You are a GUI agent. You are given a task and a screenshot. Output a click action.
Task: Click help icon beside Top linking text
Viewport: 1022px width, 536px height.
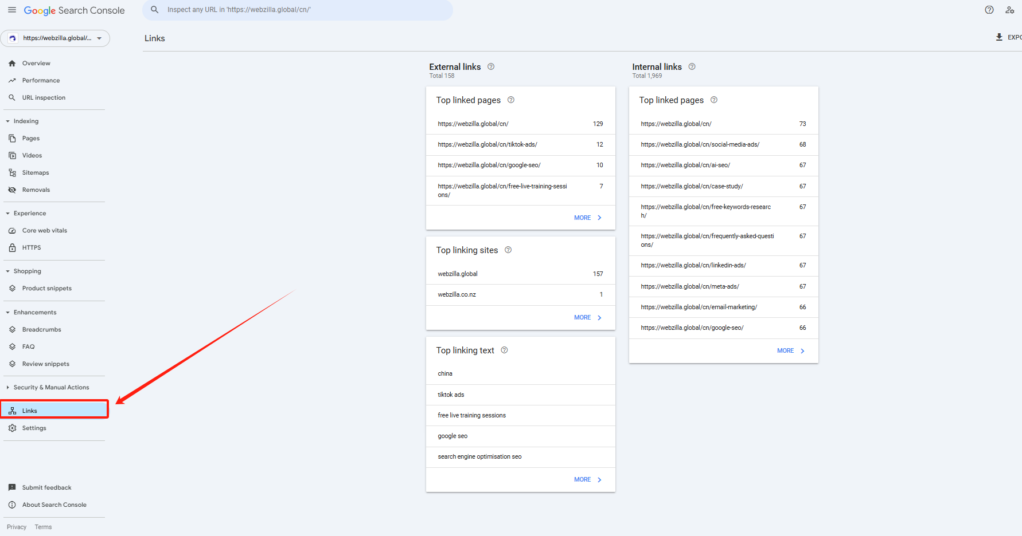[504, 350]
